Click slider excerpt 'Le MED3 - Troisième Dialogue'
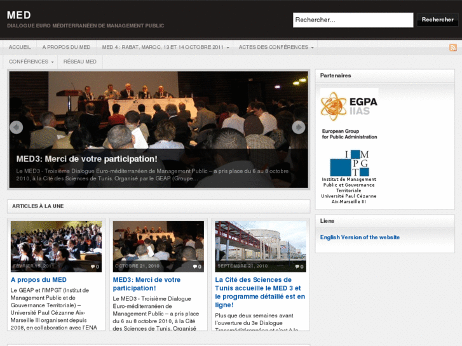Image resolution: width=462 pixels, height=346 pixels. tap(153, 175)
